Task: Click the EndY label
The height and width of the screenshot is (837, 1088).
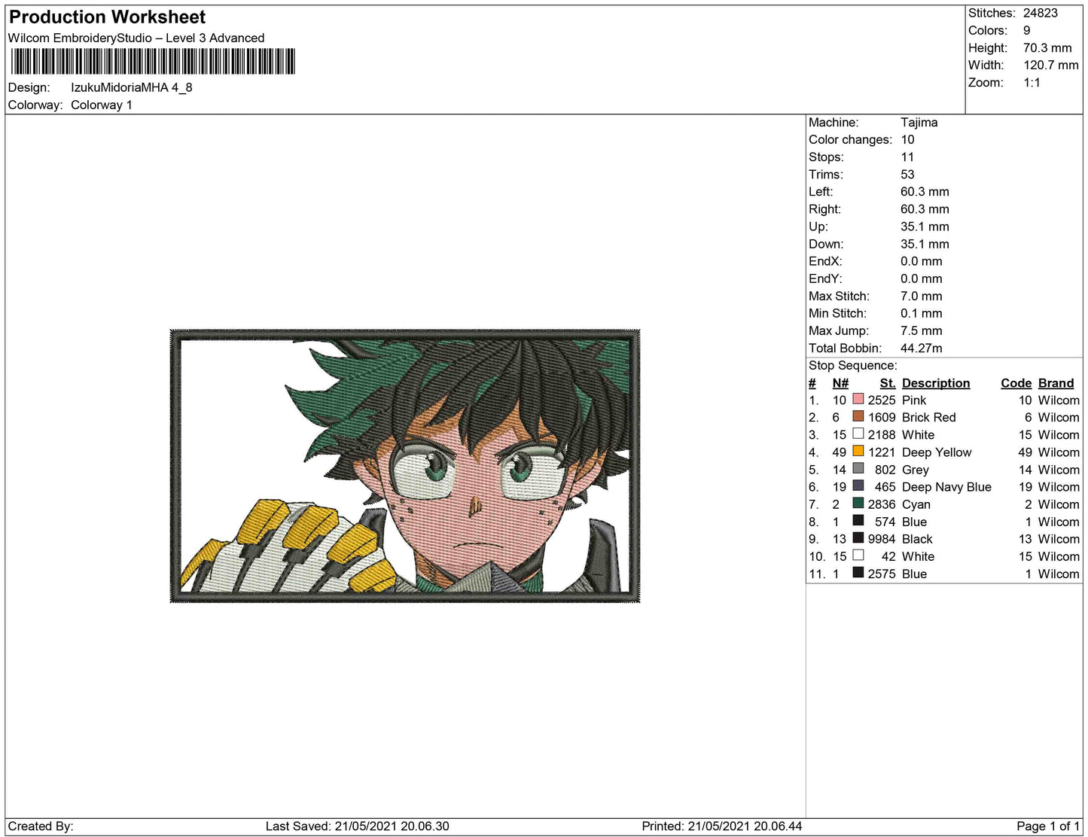Action: (x=825, y=278)
